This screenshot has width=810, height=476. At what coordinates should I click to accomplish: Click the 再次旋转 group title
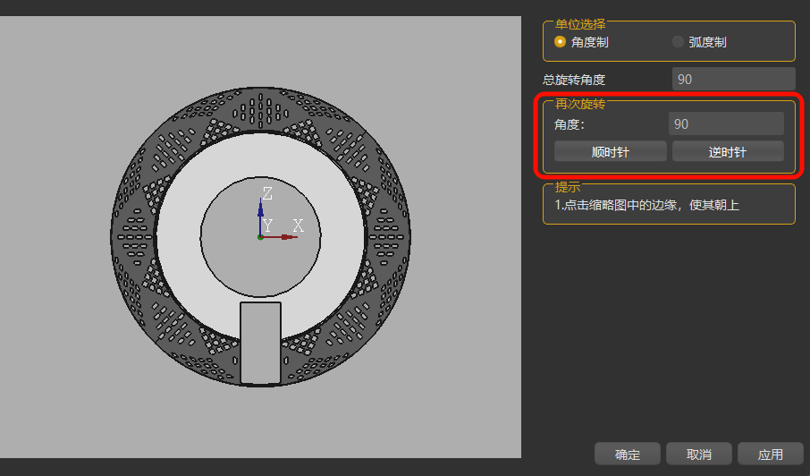(x=579, y=104)
